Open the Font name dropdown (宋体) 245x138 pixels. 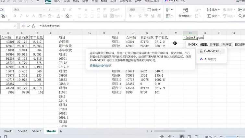[44, 10]
